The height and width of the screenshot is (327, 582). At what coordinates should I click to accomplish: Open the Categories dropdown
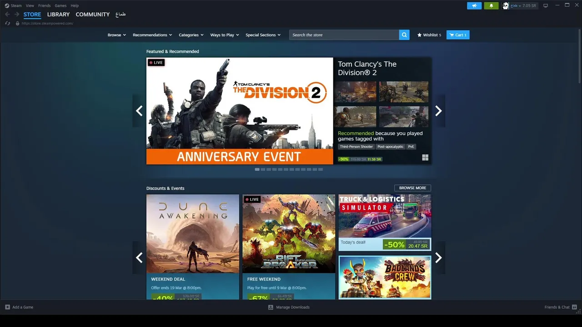191,35
